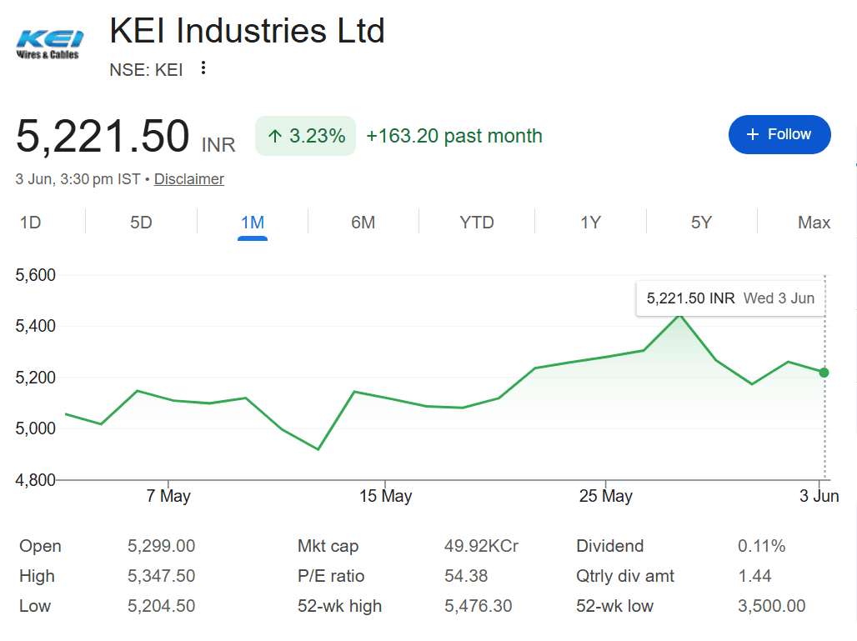Viewport: 857px width, 641px height.
Task: Show the 6M price chart
Action: pos(363,223)
